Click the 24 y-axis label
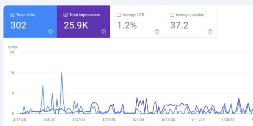The height and width of the screenshot is (126, 253). click(x=12, y=52)
